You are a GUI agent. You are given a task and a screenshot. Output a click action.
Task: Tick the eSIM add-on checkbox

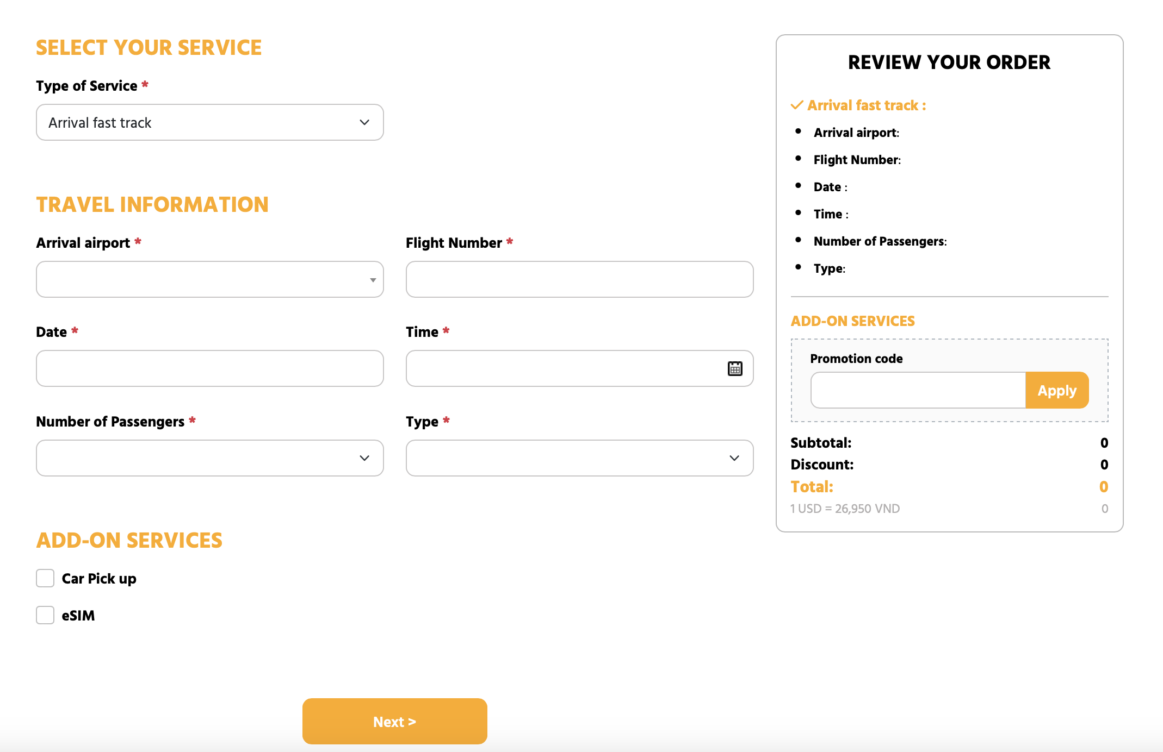click(x=45, y=615)
